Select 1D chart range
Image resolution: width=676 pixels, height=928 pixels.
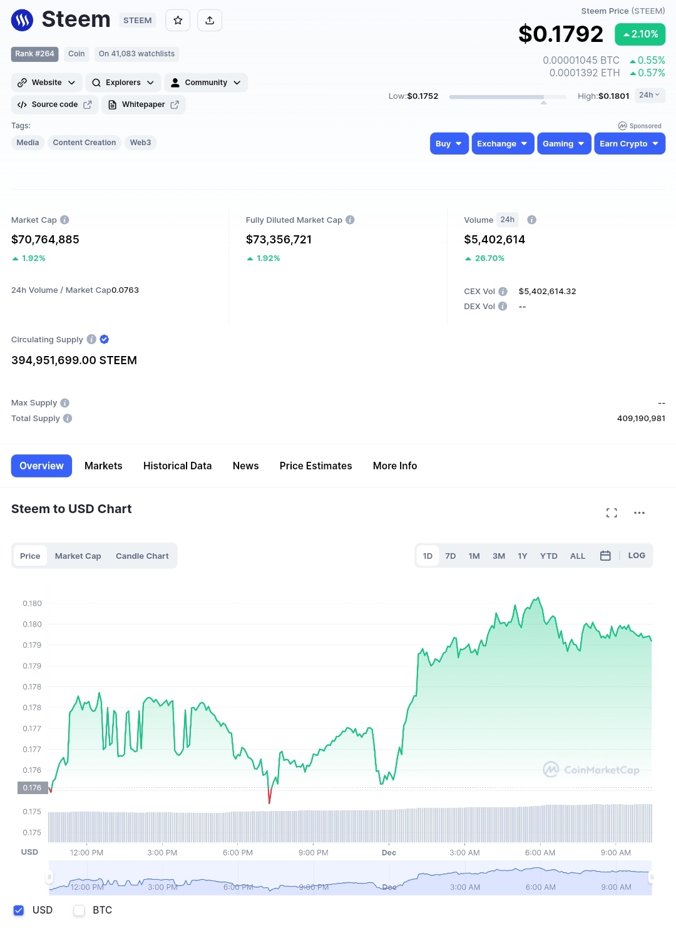coord(428,556)
